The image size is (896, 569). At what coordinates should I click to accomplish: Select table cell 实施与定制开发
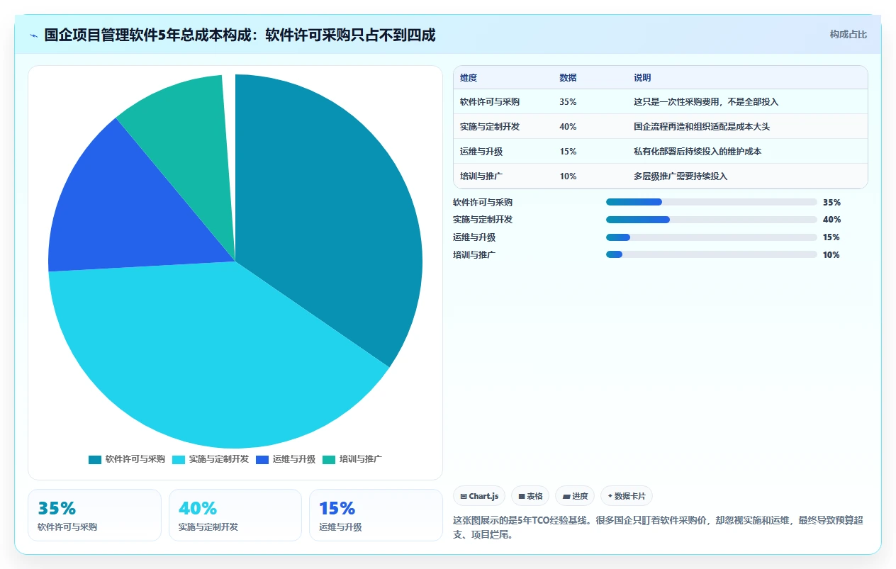(490, 127)
